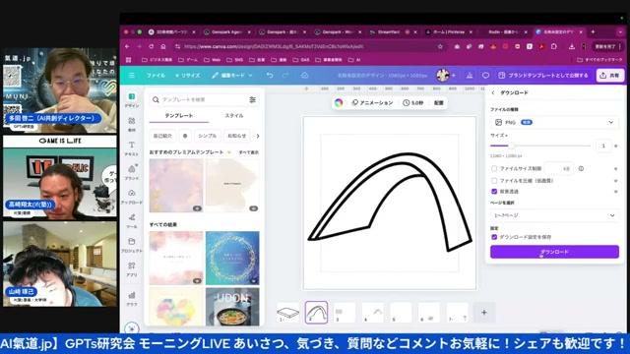Open the File (ファイル) menu
The width and height of the screenshot is (630, 354).
156,76
